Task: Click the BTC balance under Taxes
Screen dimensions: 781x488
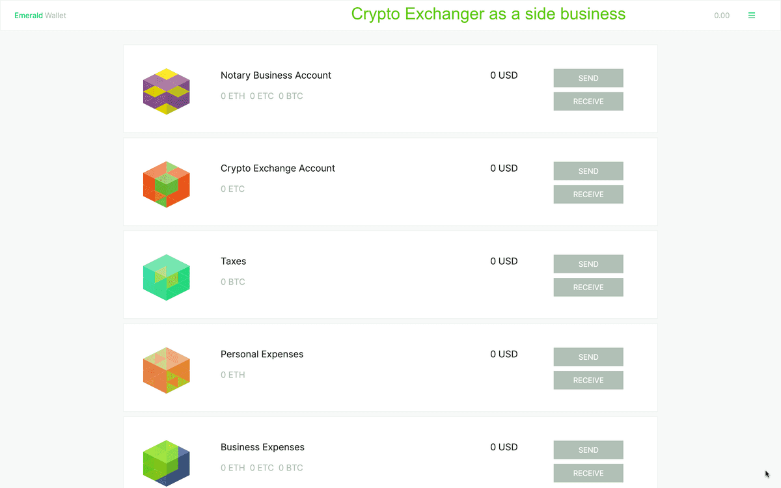Action: point(233,282)
